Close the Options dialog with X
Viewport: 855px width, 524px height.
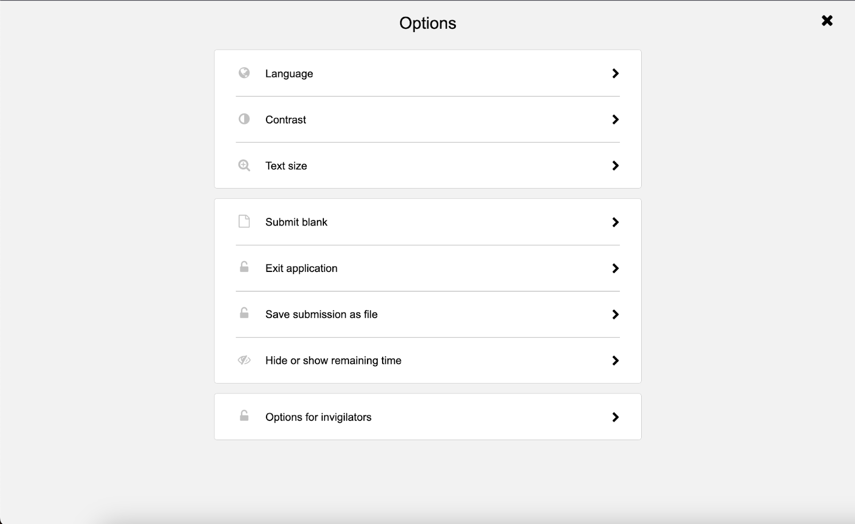pyautogui.click(x=827, y=21)
